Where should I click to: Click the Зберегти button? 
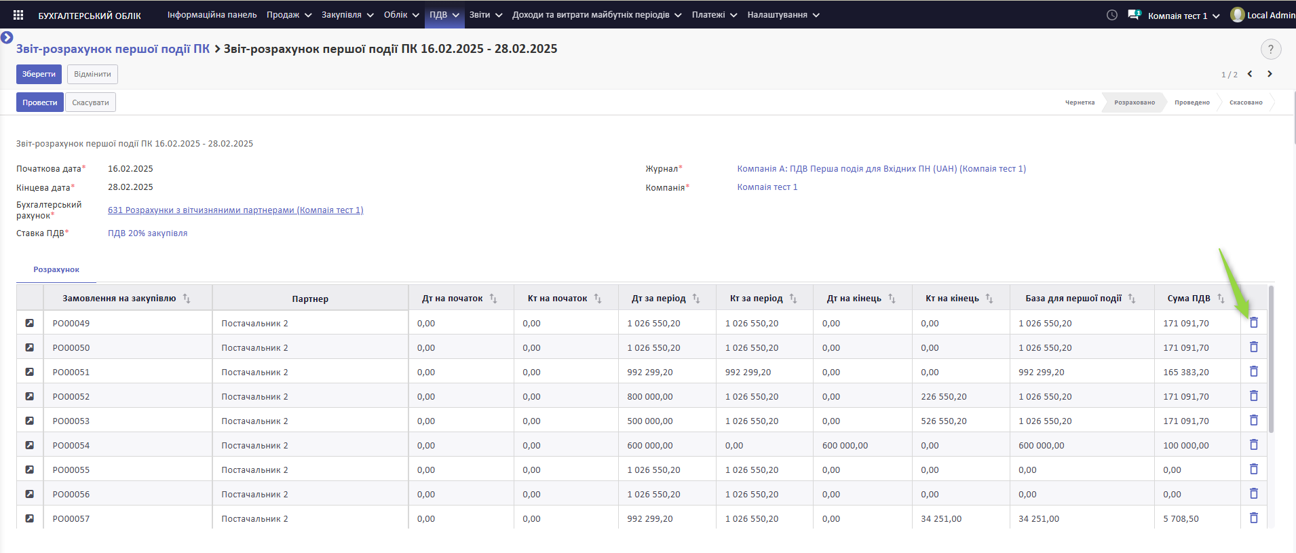click(39, 74)
